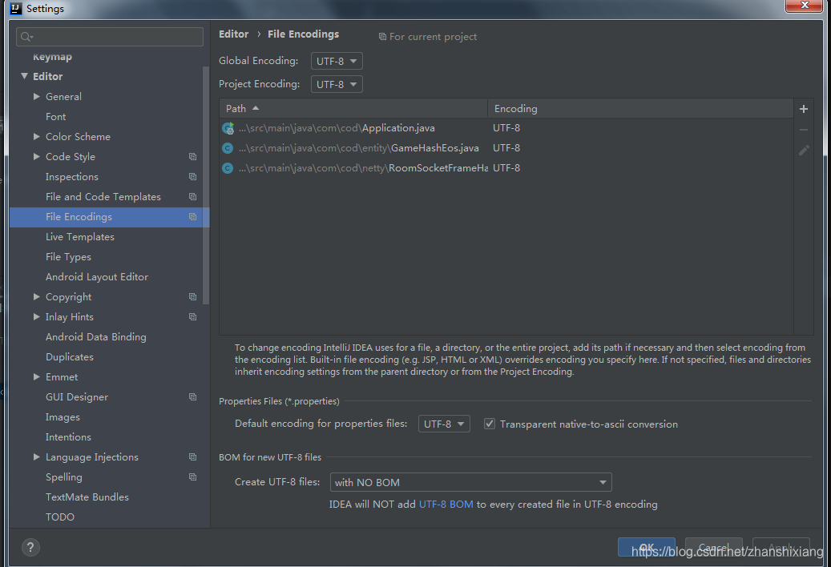Open File Types settings
Screen dimensions: 831x567
click(68, 257)
